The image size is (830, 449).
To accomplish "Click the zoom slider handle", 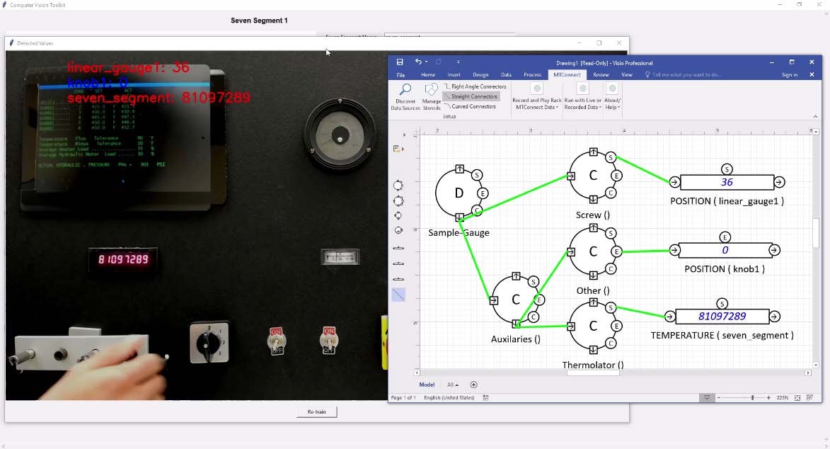I will pos(752,397).
